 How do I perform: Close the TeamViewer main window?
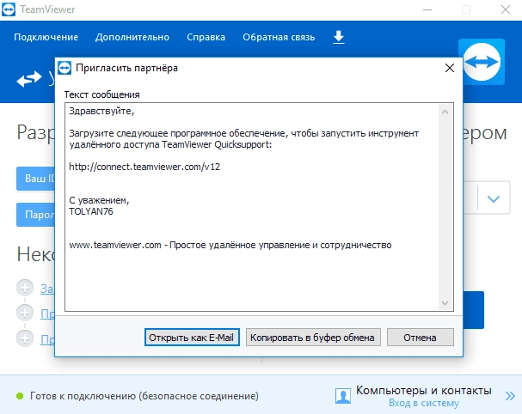(x=506, y=9)
